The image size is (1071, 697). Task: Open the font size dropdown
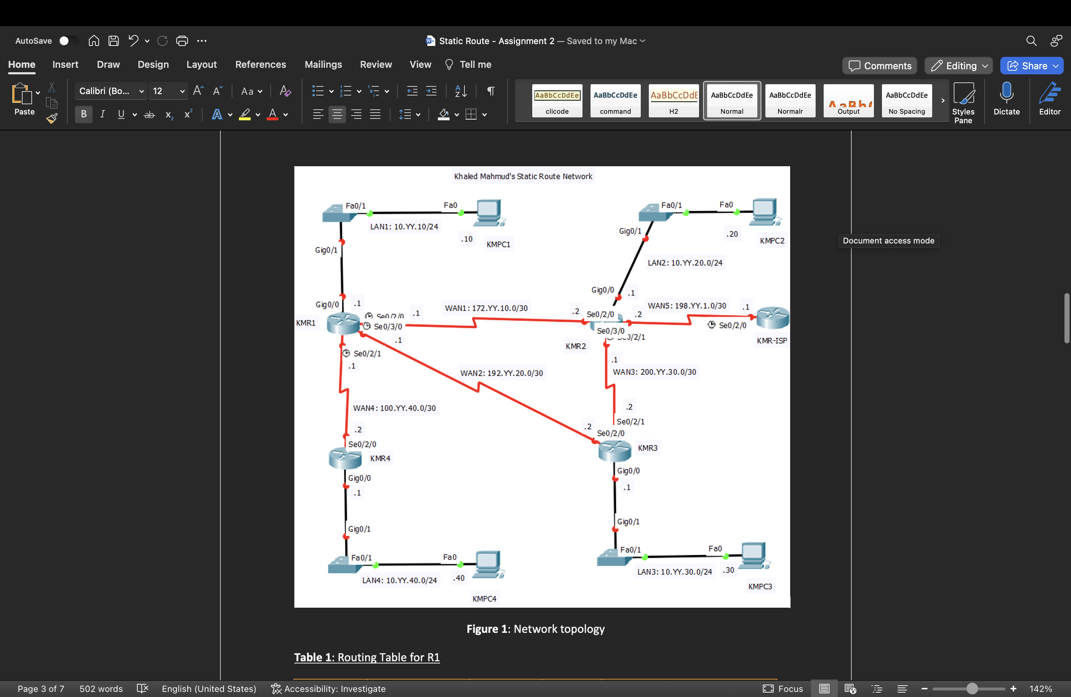pos(182,91)
